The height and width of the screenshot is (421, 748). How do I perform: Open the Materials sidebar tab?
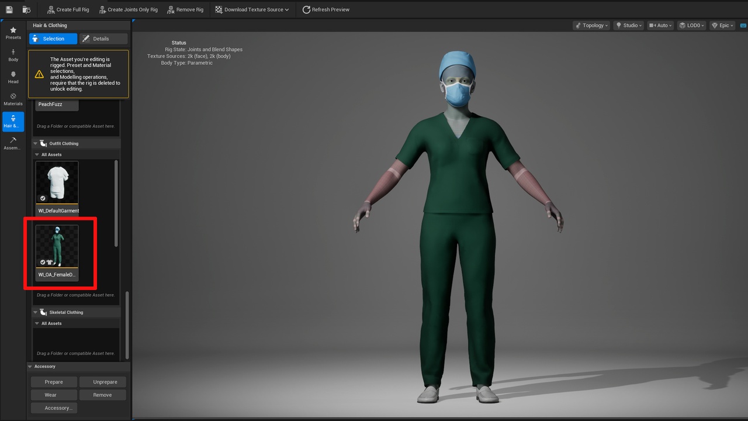[13, 99]
